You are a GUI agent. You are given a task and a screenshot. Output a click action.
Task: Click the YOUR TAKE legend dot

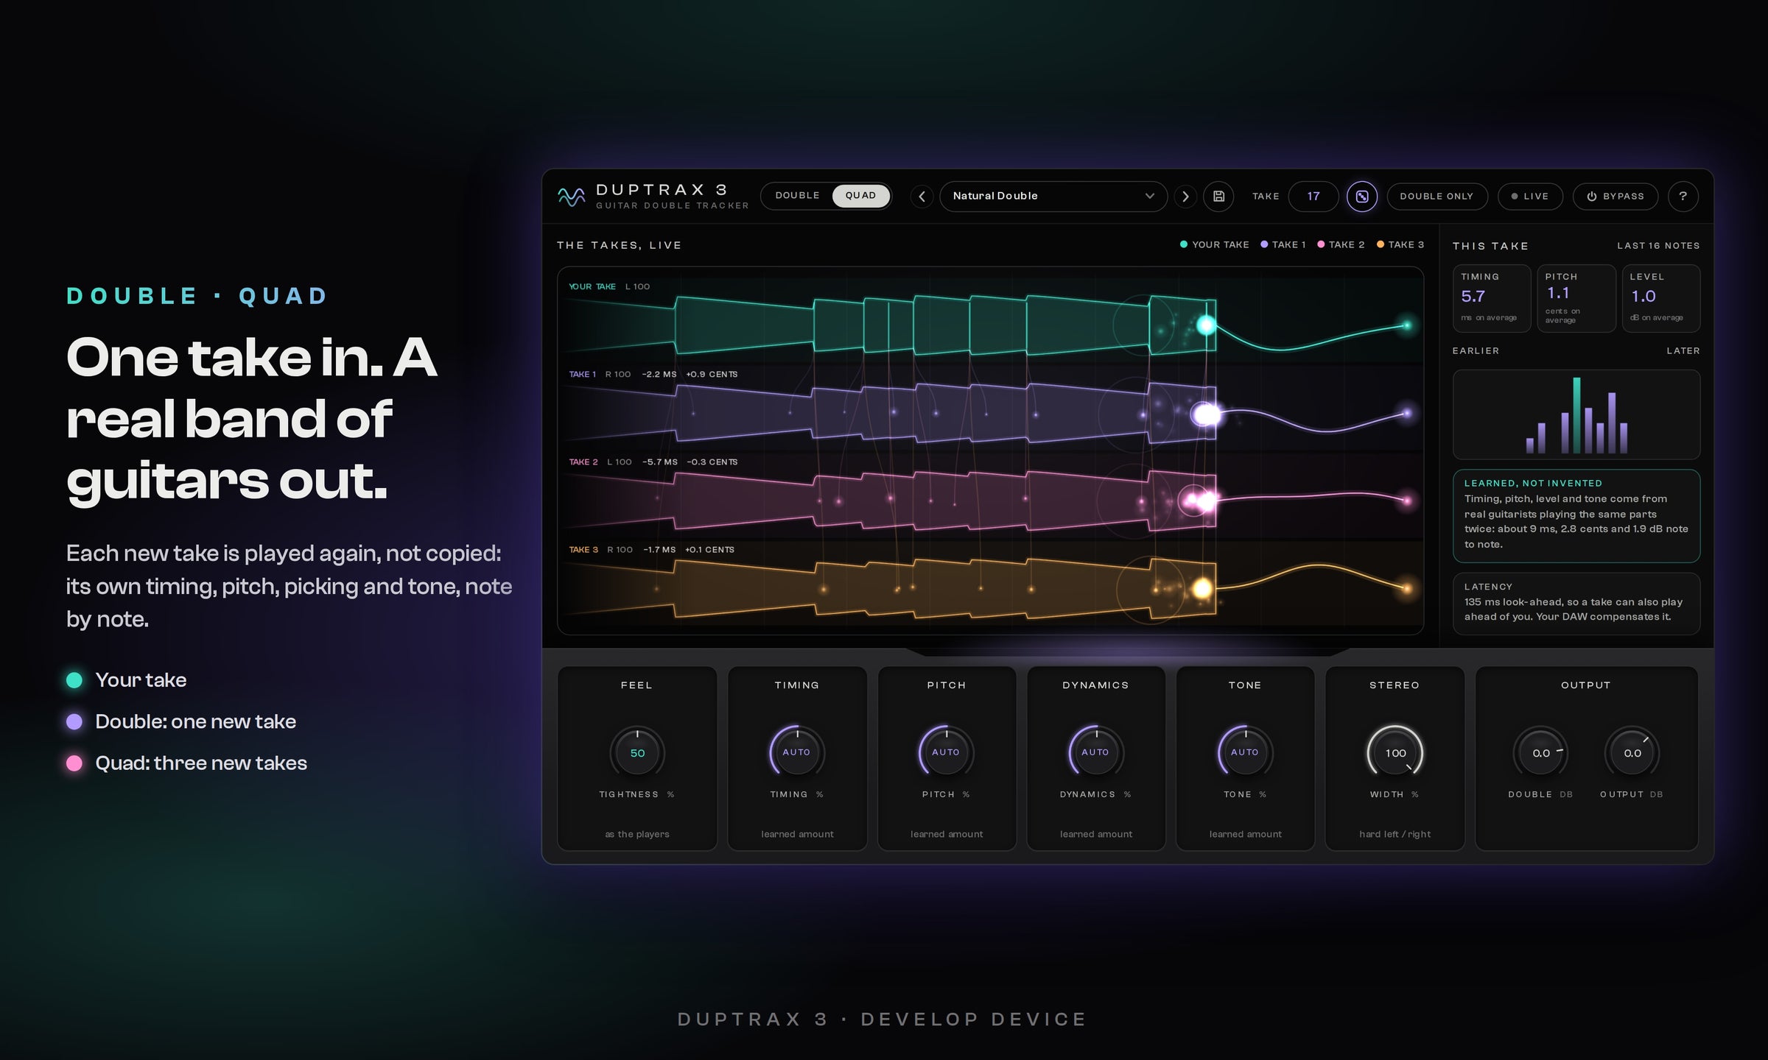(1184, 244)
